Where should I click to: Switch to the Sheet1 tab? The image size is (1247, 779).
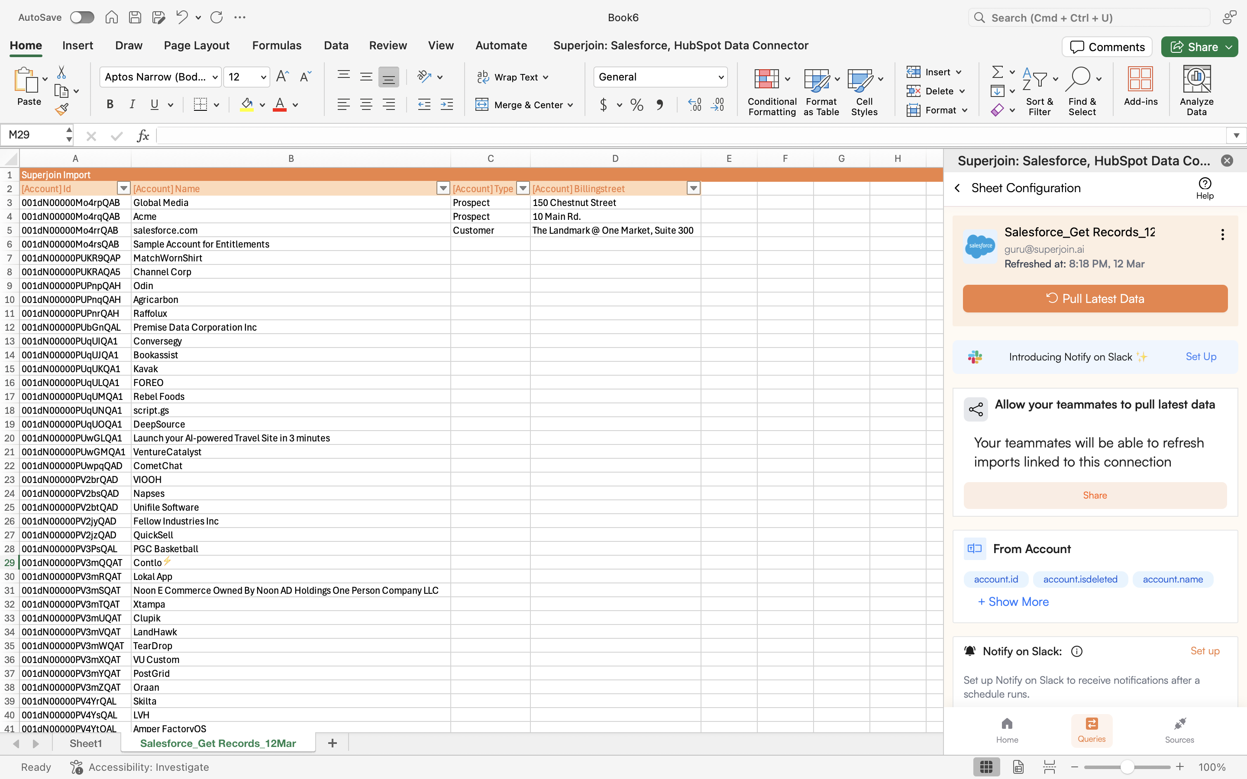[x=86, y=743]
